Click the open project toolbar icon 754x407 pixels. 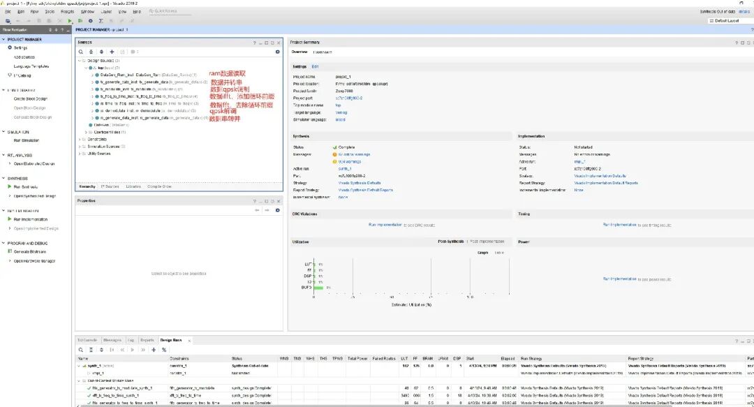pos(8,21)
